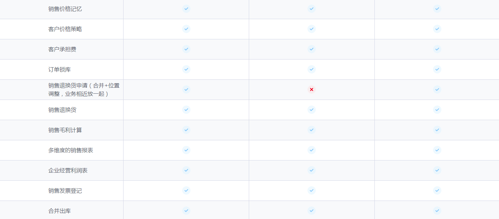
Task: Click third-column checkmark for 客户承担费
Action: pos(437,49)
